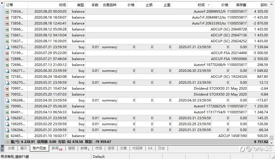
Task: Click the withdrawal icon of order 72898
Action: pyautogui.click(x=7, y=59)
